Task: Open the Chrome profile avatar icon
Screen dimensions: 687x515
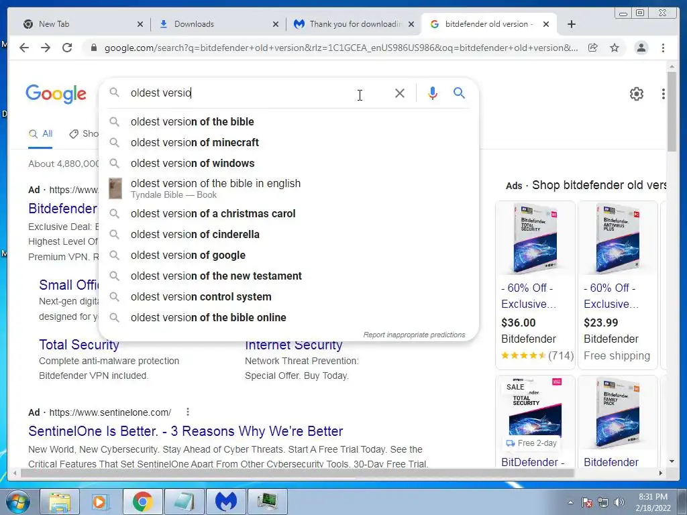Action: pos(641,48)
